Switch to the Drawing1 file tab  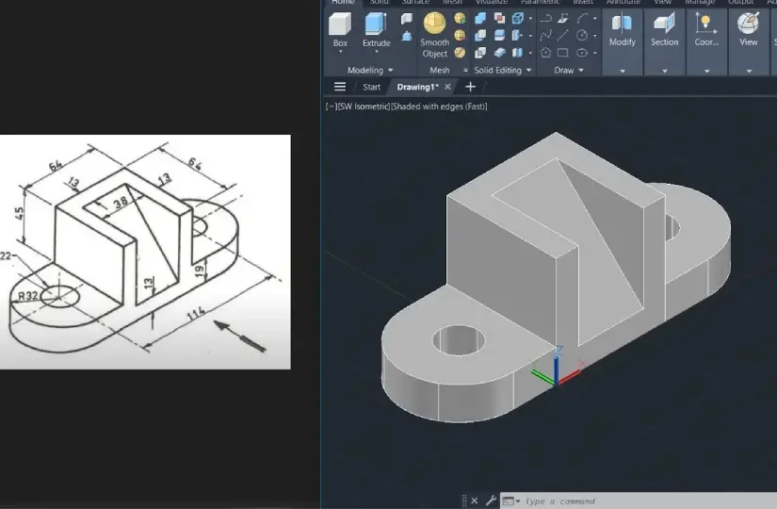(417, 87)
